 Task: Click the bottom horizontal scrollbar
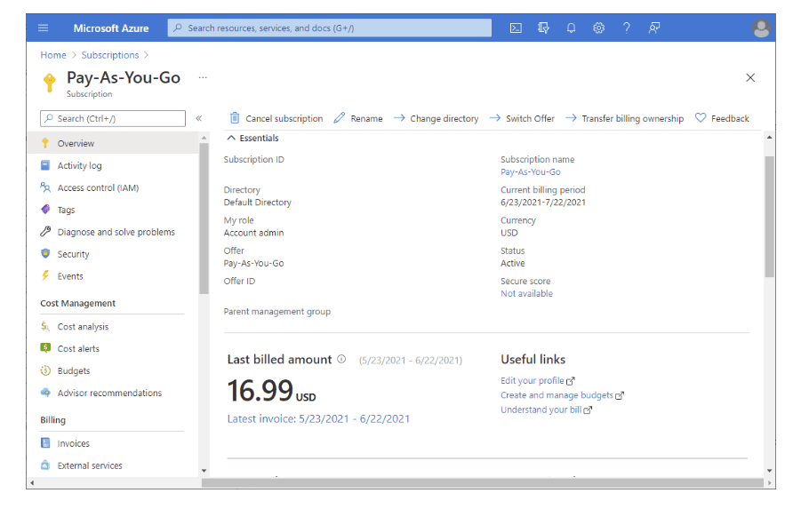(x=482, y=483)
